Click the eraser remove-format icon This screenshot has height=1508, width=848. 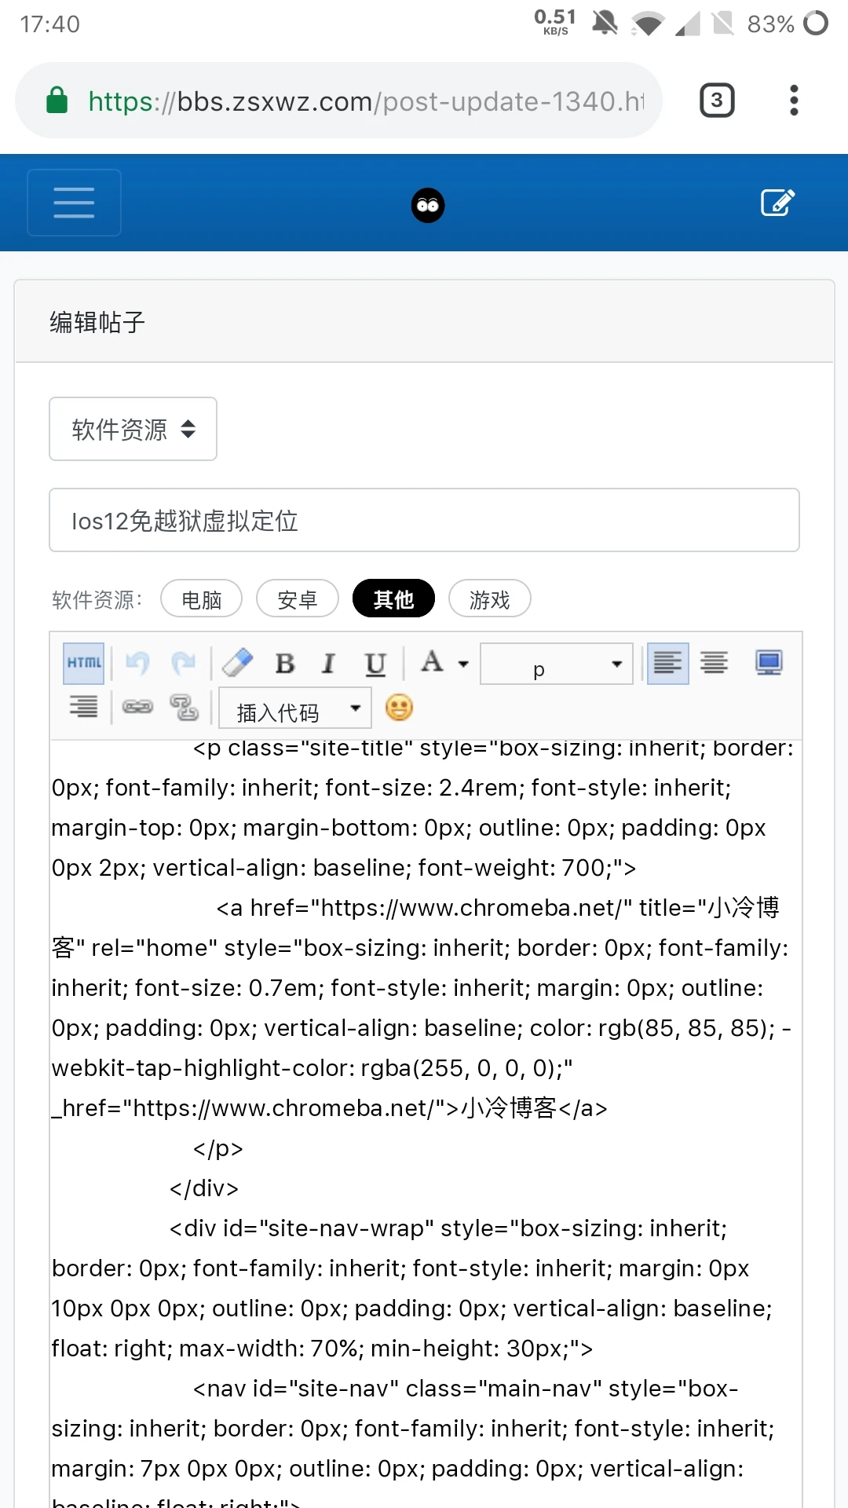tap(237, 663)
